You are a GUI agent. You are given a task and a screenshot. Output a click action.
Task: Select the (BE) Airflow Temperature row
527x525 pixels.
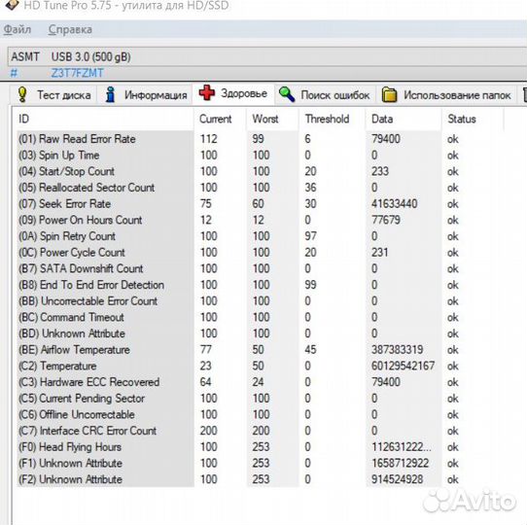[x=261, y=350]
